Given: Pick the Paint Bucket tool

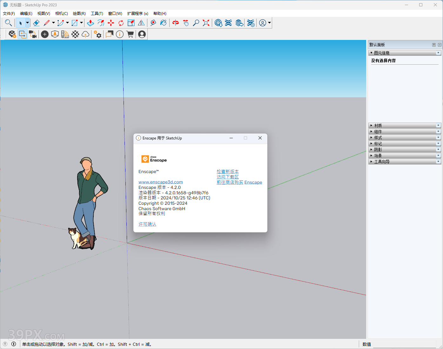Looking at the screenshot, I should click(163, 23).
